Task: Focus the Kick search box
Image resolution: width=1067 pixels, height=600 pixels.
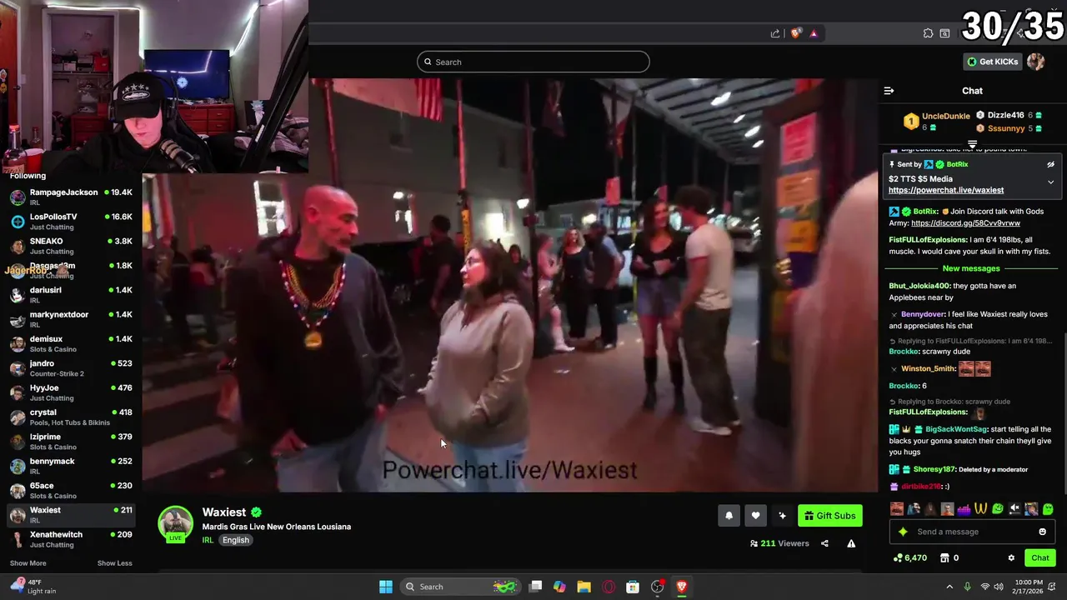Action: [533, 62]
